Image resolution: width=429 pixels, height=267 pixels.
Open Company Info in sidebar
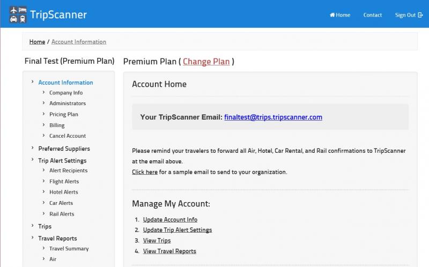66,93
